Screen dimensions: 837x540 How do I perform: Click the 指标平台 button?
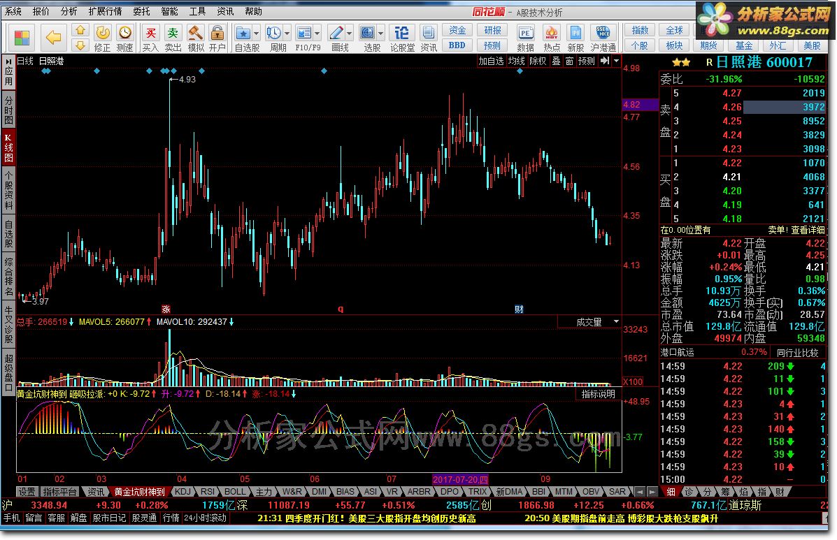tap(59, 492)
